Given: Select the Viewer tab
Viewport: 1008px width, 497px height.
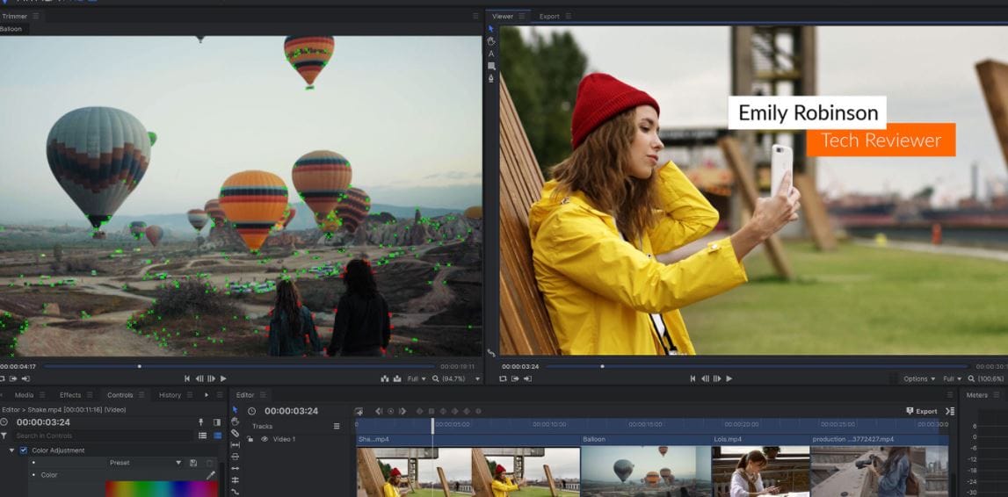Looking at the screenshot, I should tap(502, 16).
